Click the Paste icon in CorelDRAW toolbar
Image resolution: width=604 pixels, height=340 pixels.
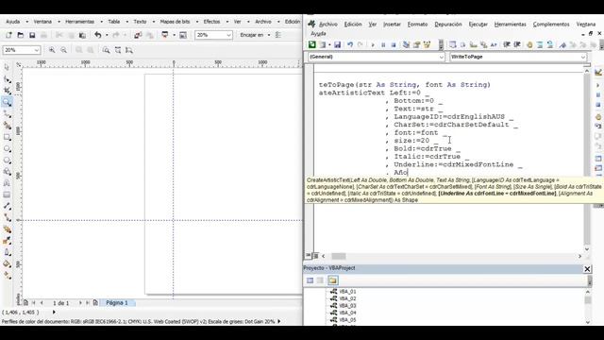(82, 35)
